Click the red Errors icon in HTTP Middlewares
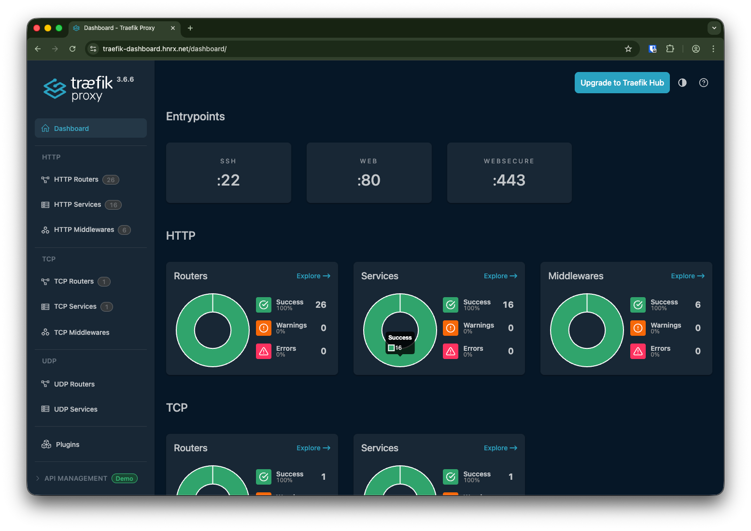751x531 pixels. tap(638, 351)
